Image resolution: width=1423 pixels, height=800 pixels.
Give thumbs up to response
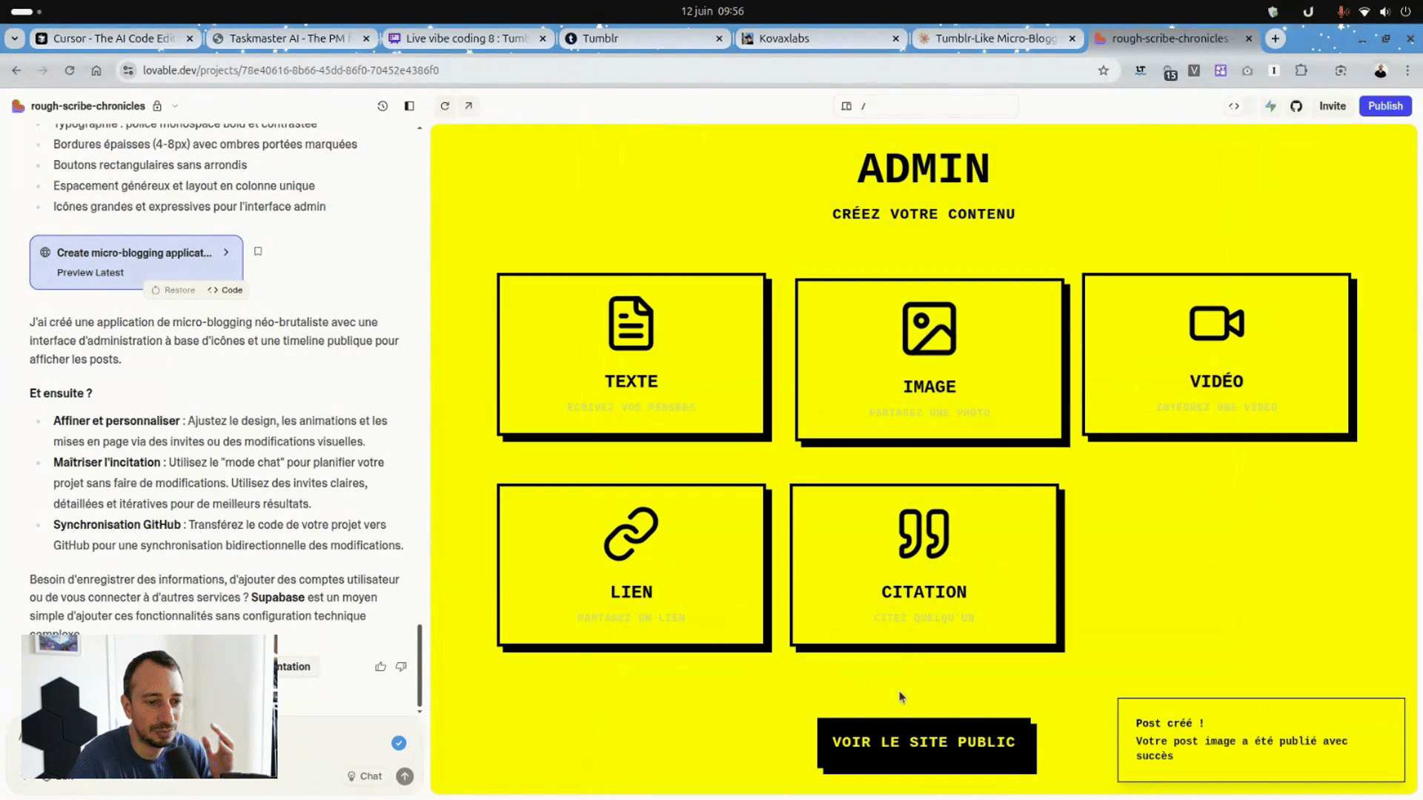[380, 667]
